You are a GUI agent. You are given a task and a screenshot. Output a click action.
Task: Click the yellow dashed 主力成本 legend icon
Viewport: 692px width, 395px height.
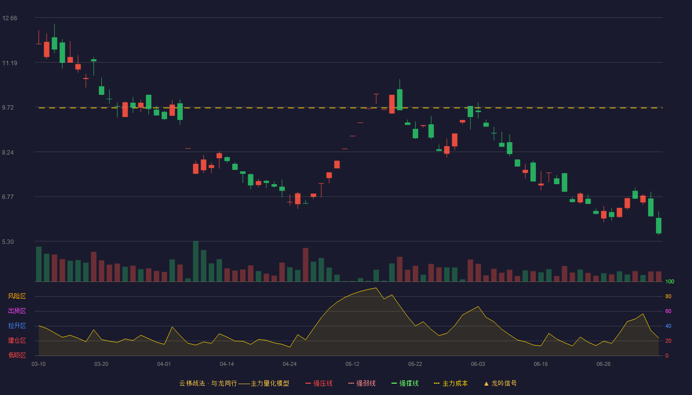tap(437, 383)
